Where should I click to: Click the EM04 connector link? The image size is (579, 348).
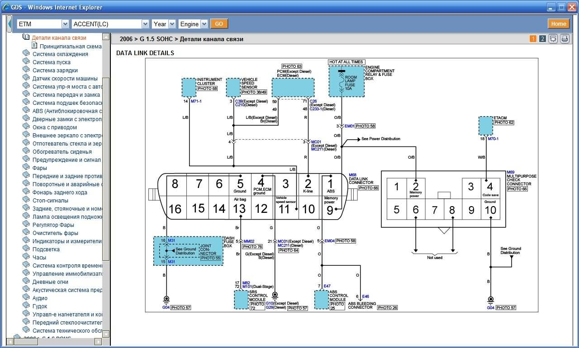[x=329, y=241]
